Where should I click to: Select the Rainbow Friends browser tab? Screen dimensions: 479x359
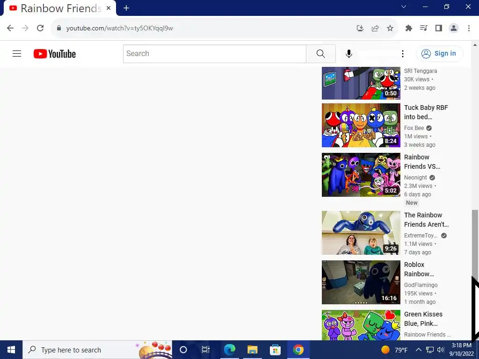60,8
